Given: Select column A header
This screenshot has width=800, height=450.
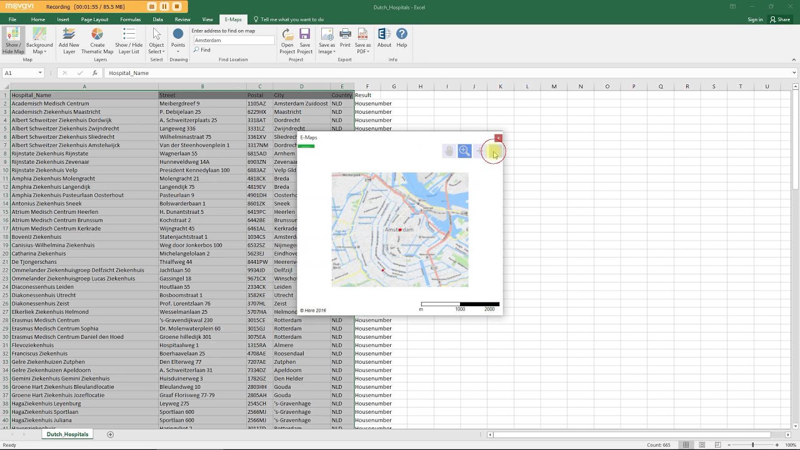Looking at the screenshot, I should (x=84, y=86).
